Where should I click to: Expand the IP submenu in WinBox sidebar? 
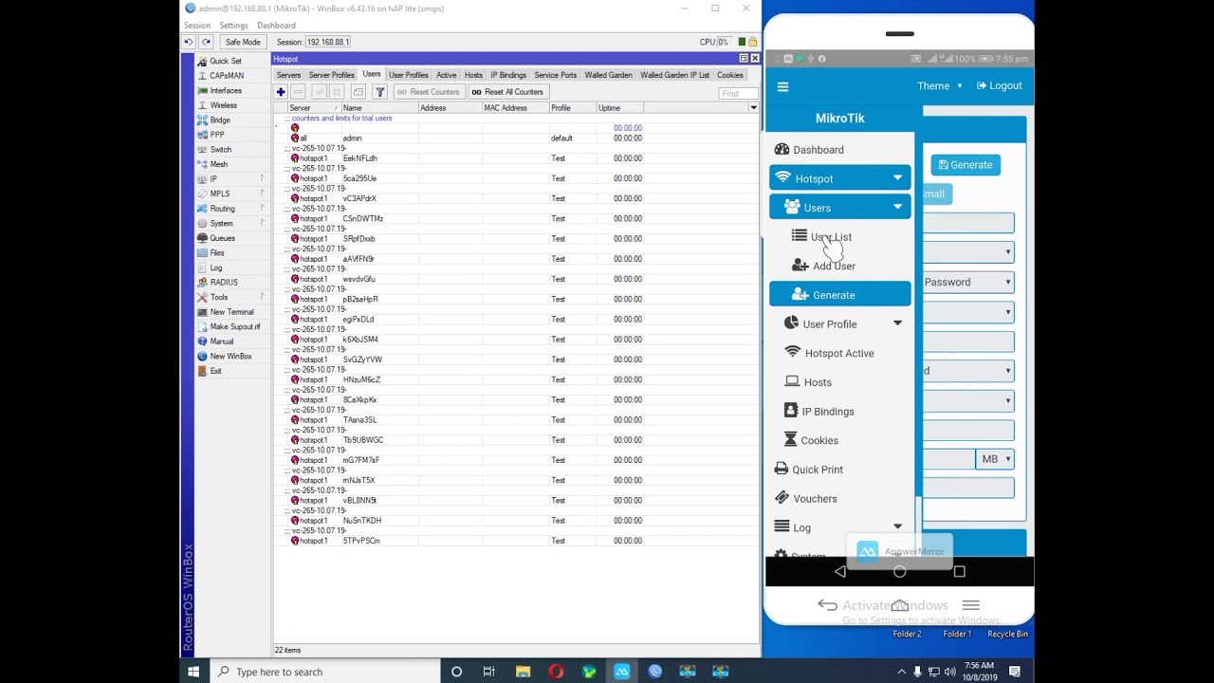coord(263,179)
